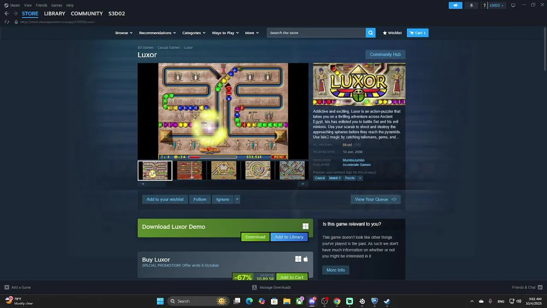The image size is (547, 308).
Task: Open the Accelerate Games publisher link
Action: [356, 165]
